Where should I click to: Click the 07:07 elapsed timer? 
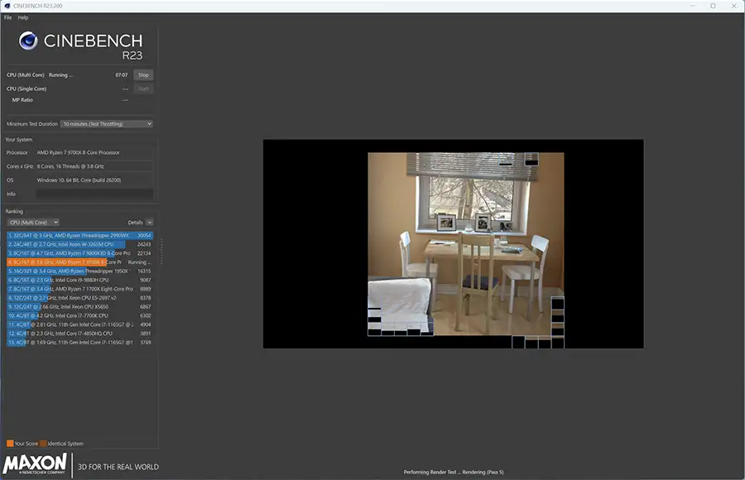[x=122, y=75]
